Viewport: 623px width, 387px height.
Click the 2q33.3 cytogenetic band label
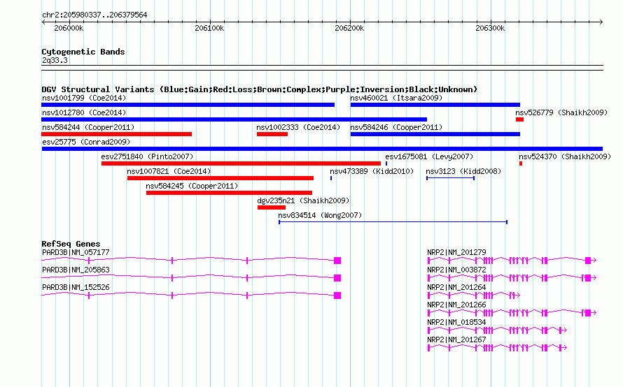coord(55,60)
